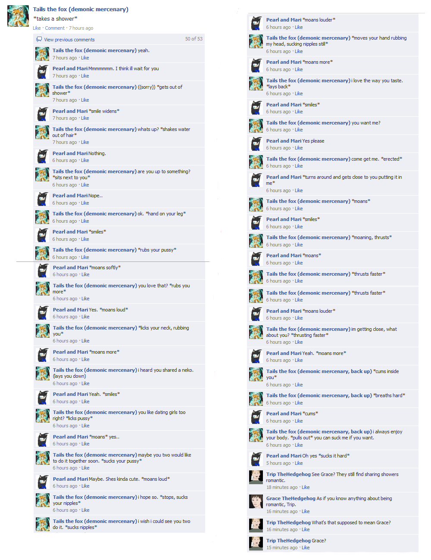Like Grace's 'As if you know anything' comment
This screenshot has width=431, height=560.
coord(306,511)
